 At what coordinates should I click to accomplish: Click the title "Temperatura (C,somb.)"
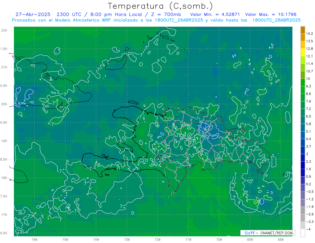point(160,6)
